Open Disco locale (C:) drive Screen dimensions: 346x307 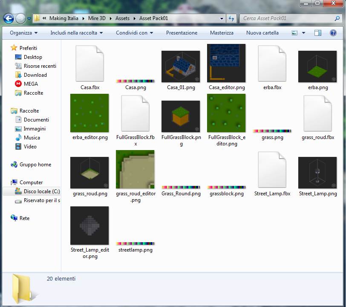(42, 191)
